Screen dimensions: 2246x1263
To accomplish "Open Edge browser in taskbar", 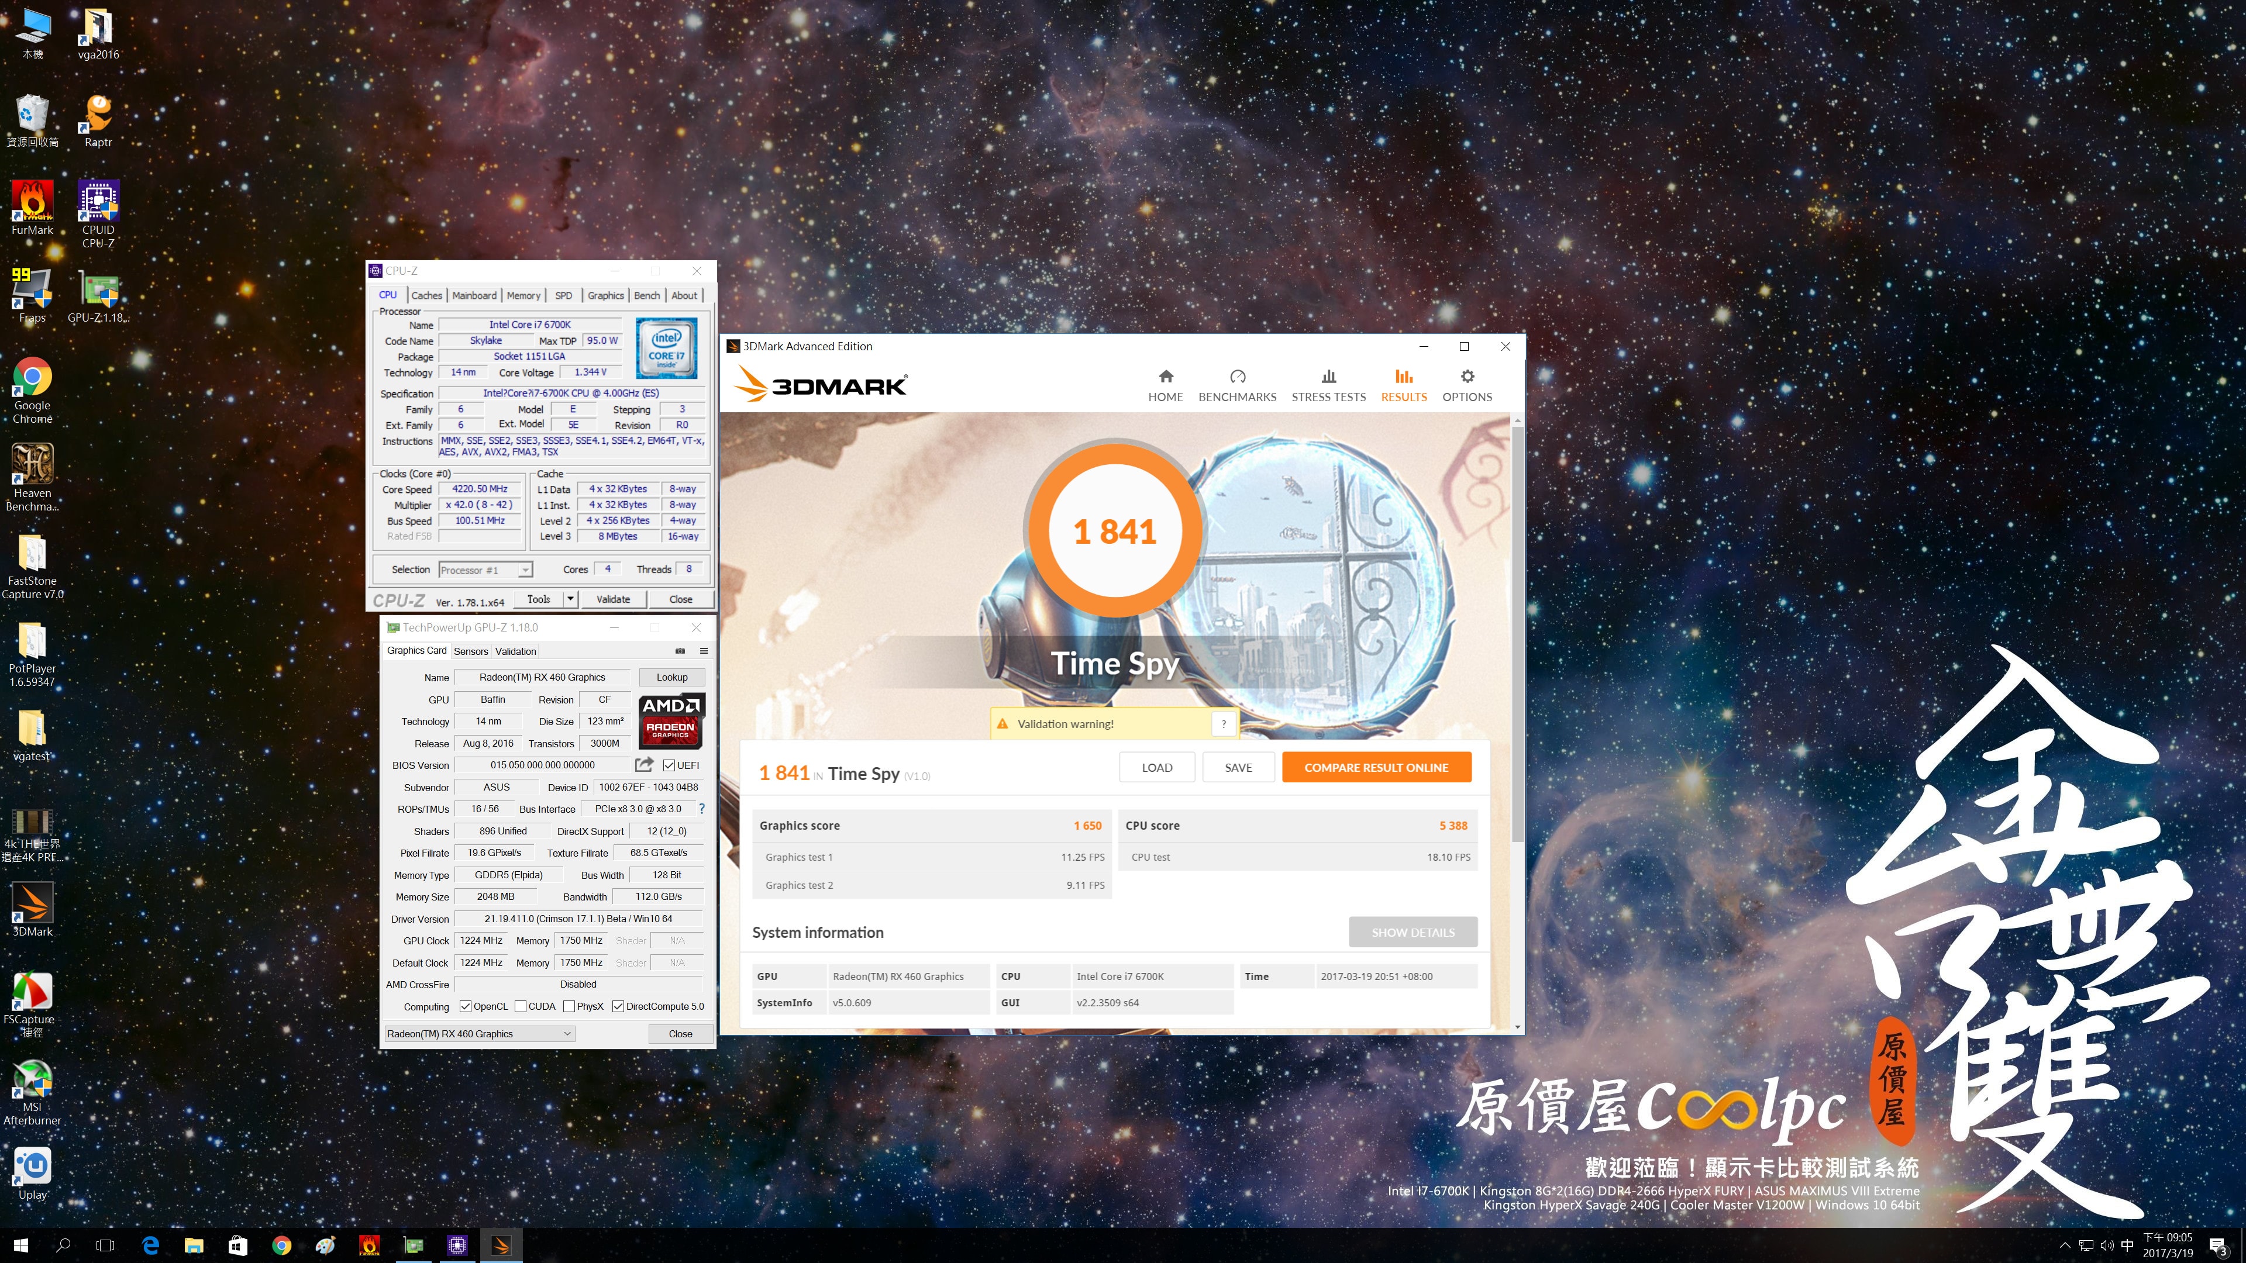I will click(x=151, y=1245).
